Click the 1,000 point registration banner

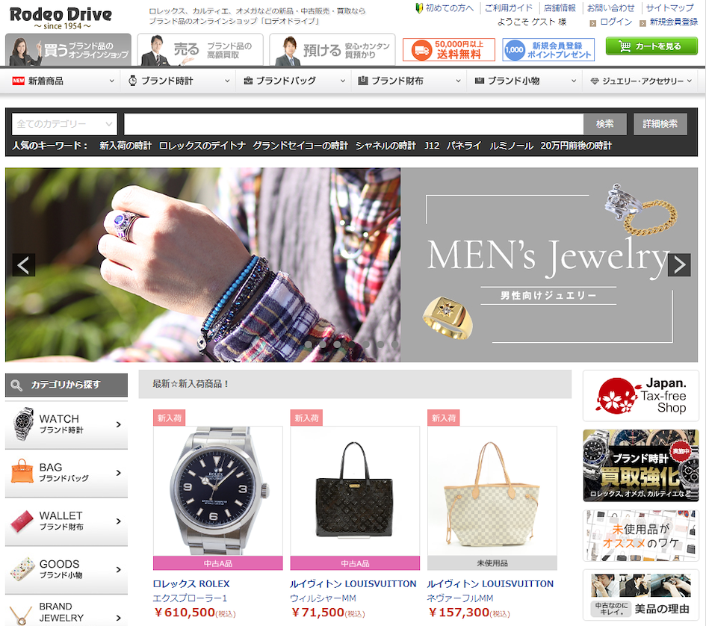point(548,49)
